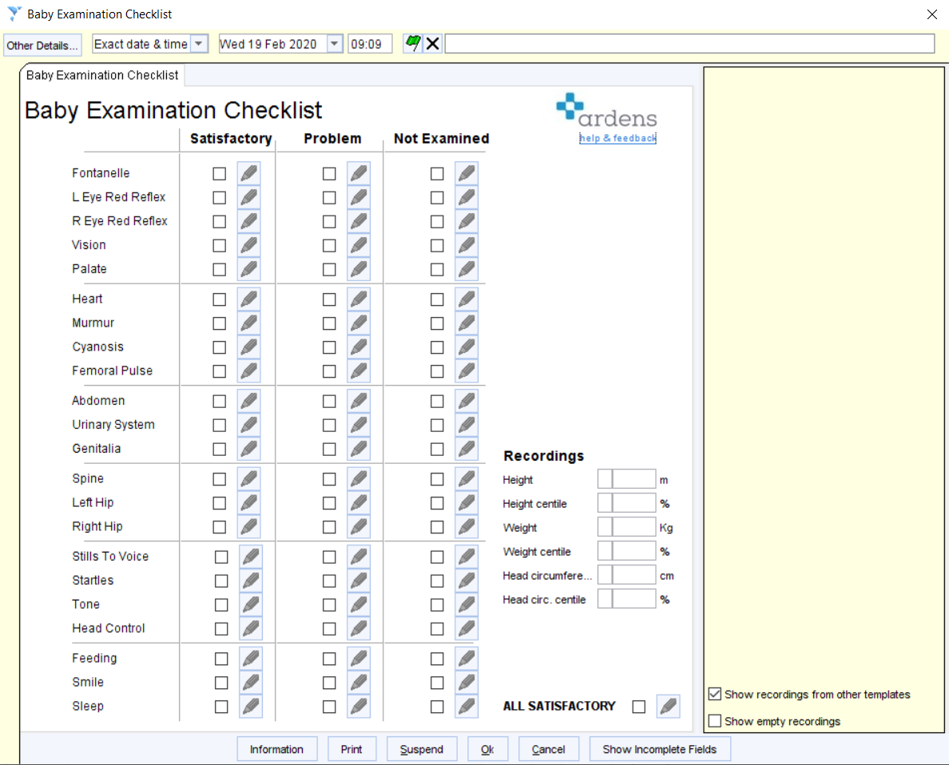Click the pencil icon beside Heart Problem checkbox
Screen dimensions: 949x765
coord(358,299)
